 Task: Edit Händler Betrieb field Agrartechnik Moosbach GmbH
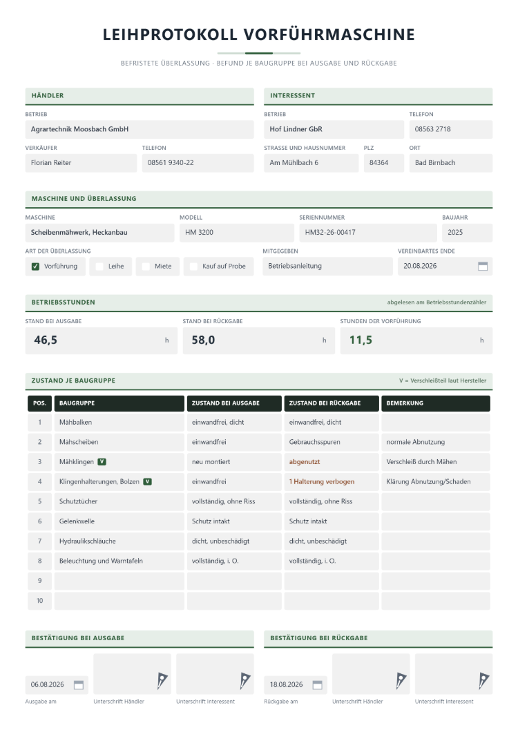(x=140, y=129)
